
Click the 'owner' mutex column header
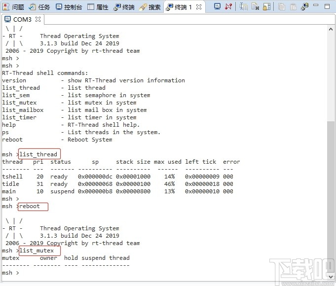click(48, 258)
